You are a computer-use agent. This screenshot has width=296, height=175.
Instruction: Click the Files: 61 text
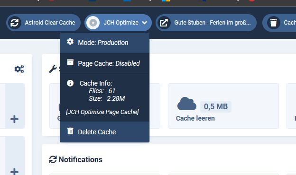pyautogui.click(x=102, y=91)
